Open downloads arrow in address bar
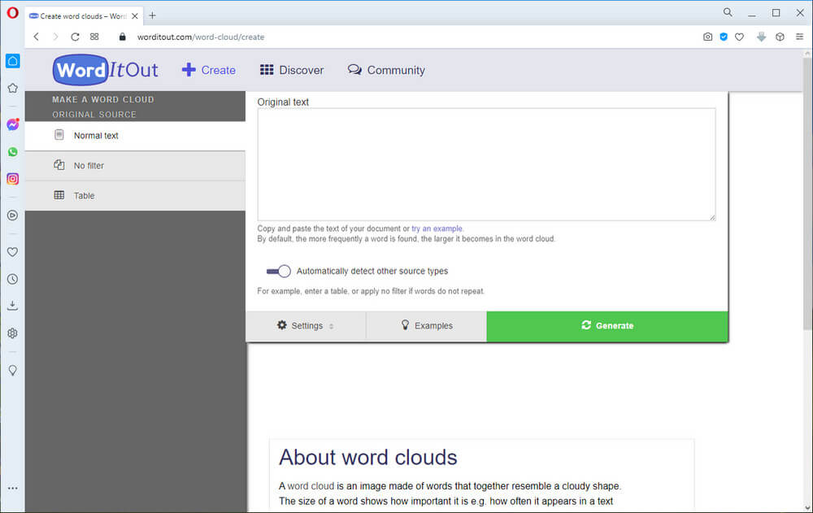Image resolution: width=813 pixels, height=513 pixels. pyautogui.click(x=761, y=37)
